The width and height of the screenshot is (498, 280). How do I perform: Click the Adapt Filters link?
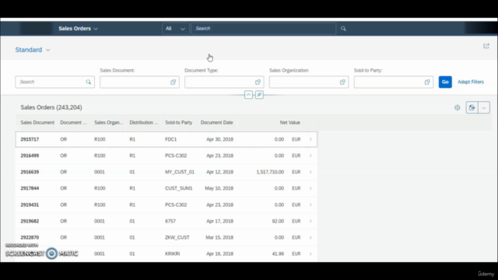click(471, 82)
